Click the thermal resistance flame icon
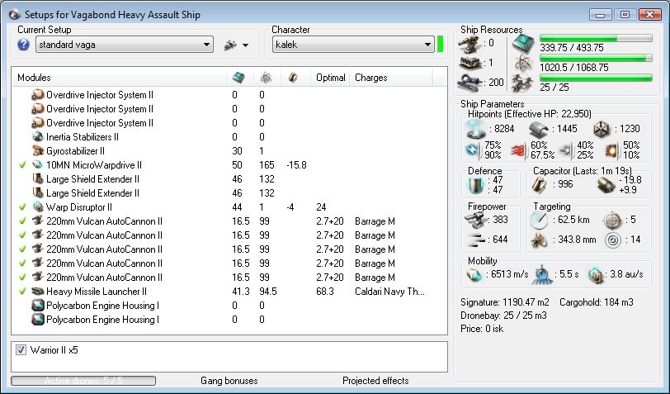The width and height of the screenshot is (670, 394). 518,151
